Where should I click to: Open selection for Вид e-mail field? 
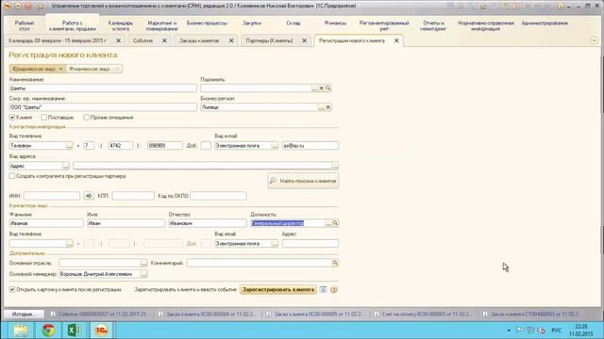275,146
